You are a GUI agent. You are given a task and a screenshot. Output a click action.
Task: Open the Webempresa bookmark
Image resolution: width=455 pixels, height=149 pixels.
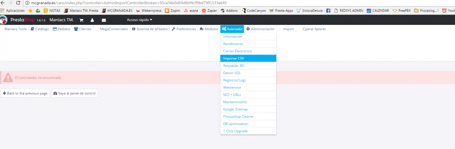click(148, 10)
